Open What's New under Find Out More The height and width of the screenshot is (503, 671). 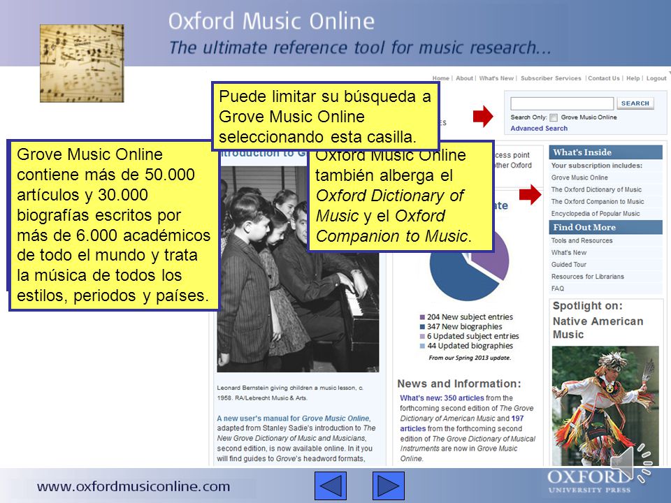pos(569,253)
